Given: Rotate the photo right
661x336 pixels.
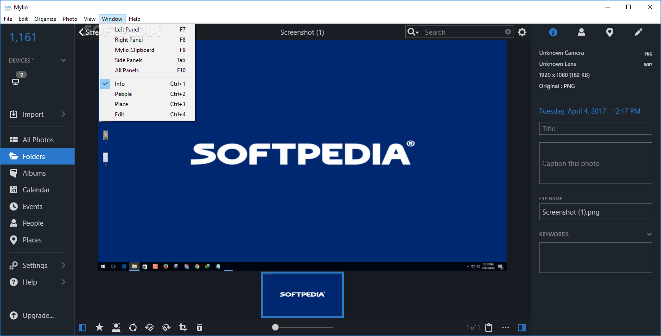Looking at the screenshot, I should point(166,328).
